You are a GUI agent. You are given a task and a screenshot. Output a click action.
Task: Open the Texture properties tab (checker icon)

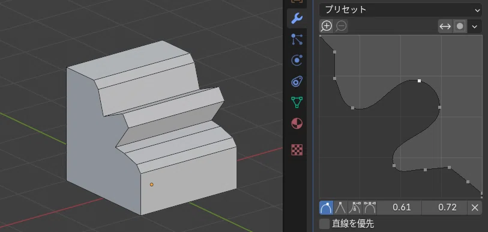[297, 150]
